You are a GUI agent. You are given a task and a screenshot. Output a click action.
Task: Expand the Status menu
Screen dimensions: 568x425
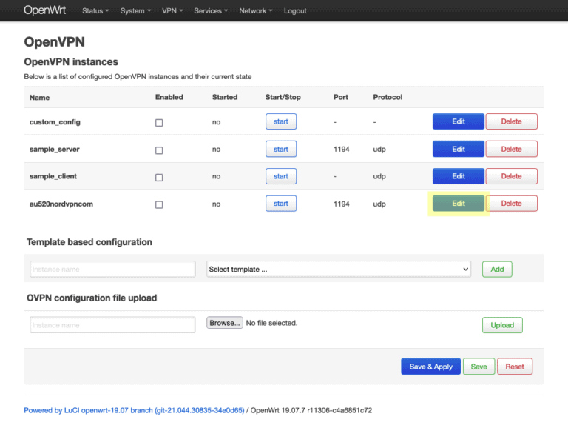click(95, 11)
